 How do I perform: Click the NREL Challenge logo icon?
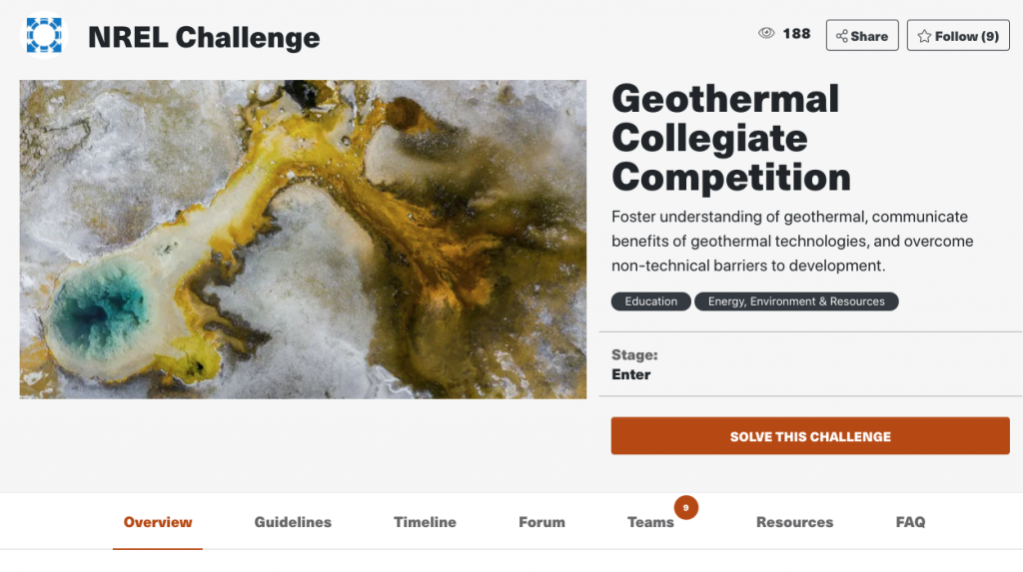click(x=44, y=35)
